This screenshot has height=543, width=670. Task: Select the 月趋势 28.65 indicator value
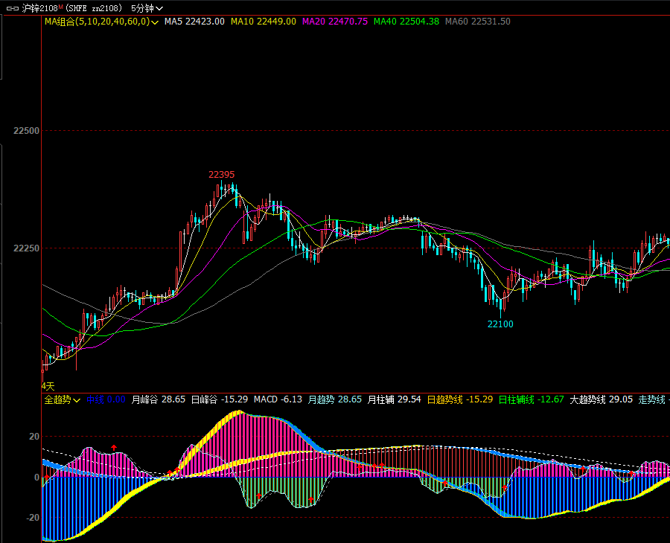pos(334,399)
